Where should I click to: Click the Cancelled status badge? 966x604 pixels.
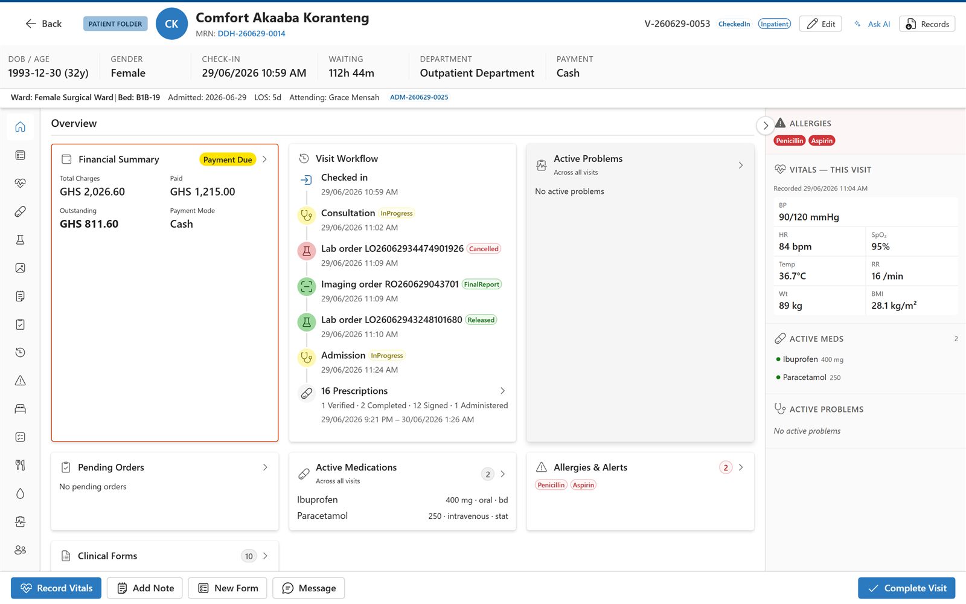(484, 249)
